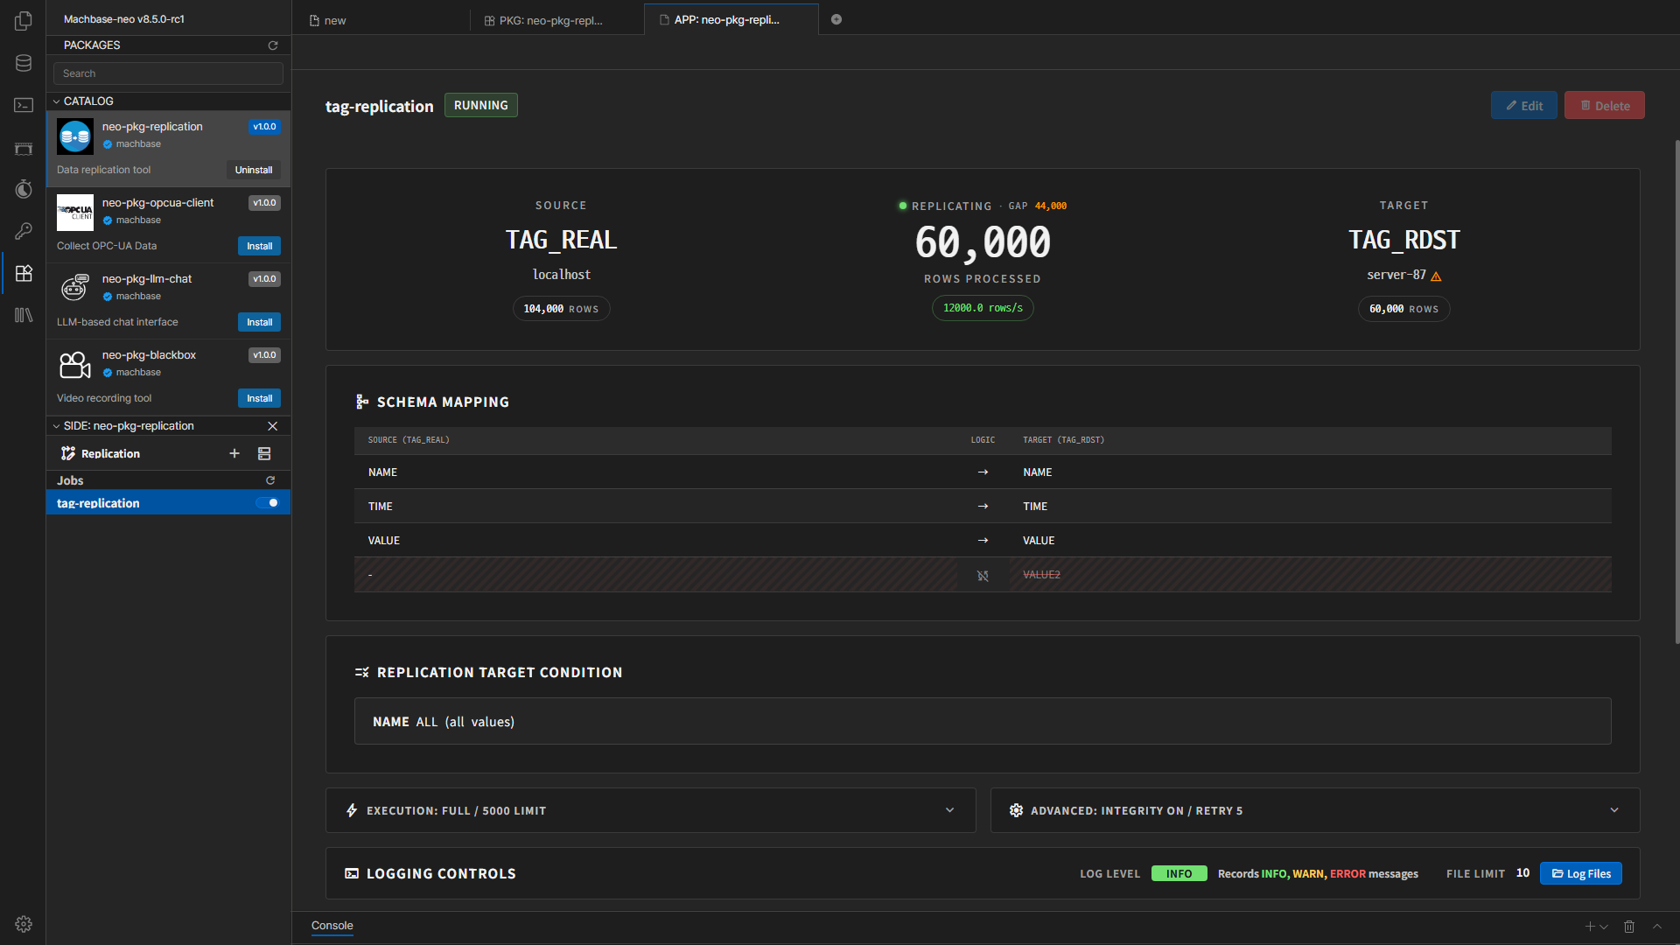Install neo-pkg-opcua-client package
The image size is (1680, 945).
click(259, 246)
